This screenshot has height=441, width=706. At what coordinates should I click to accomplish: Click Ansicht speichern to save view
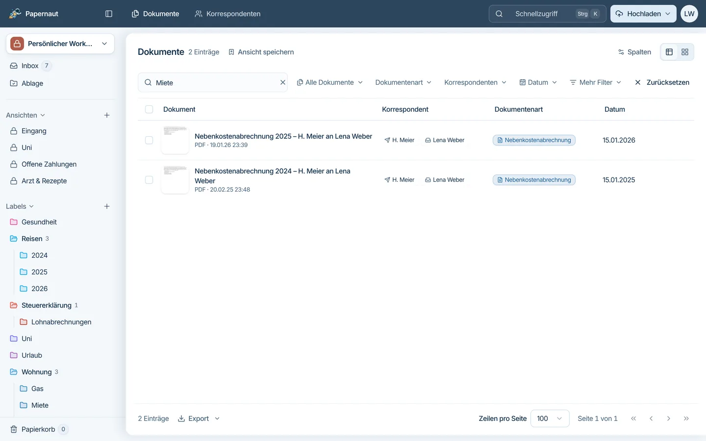(261, 52)
